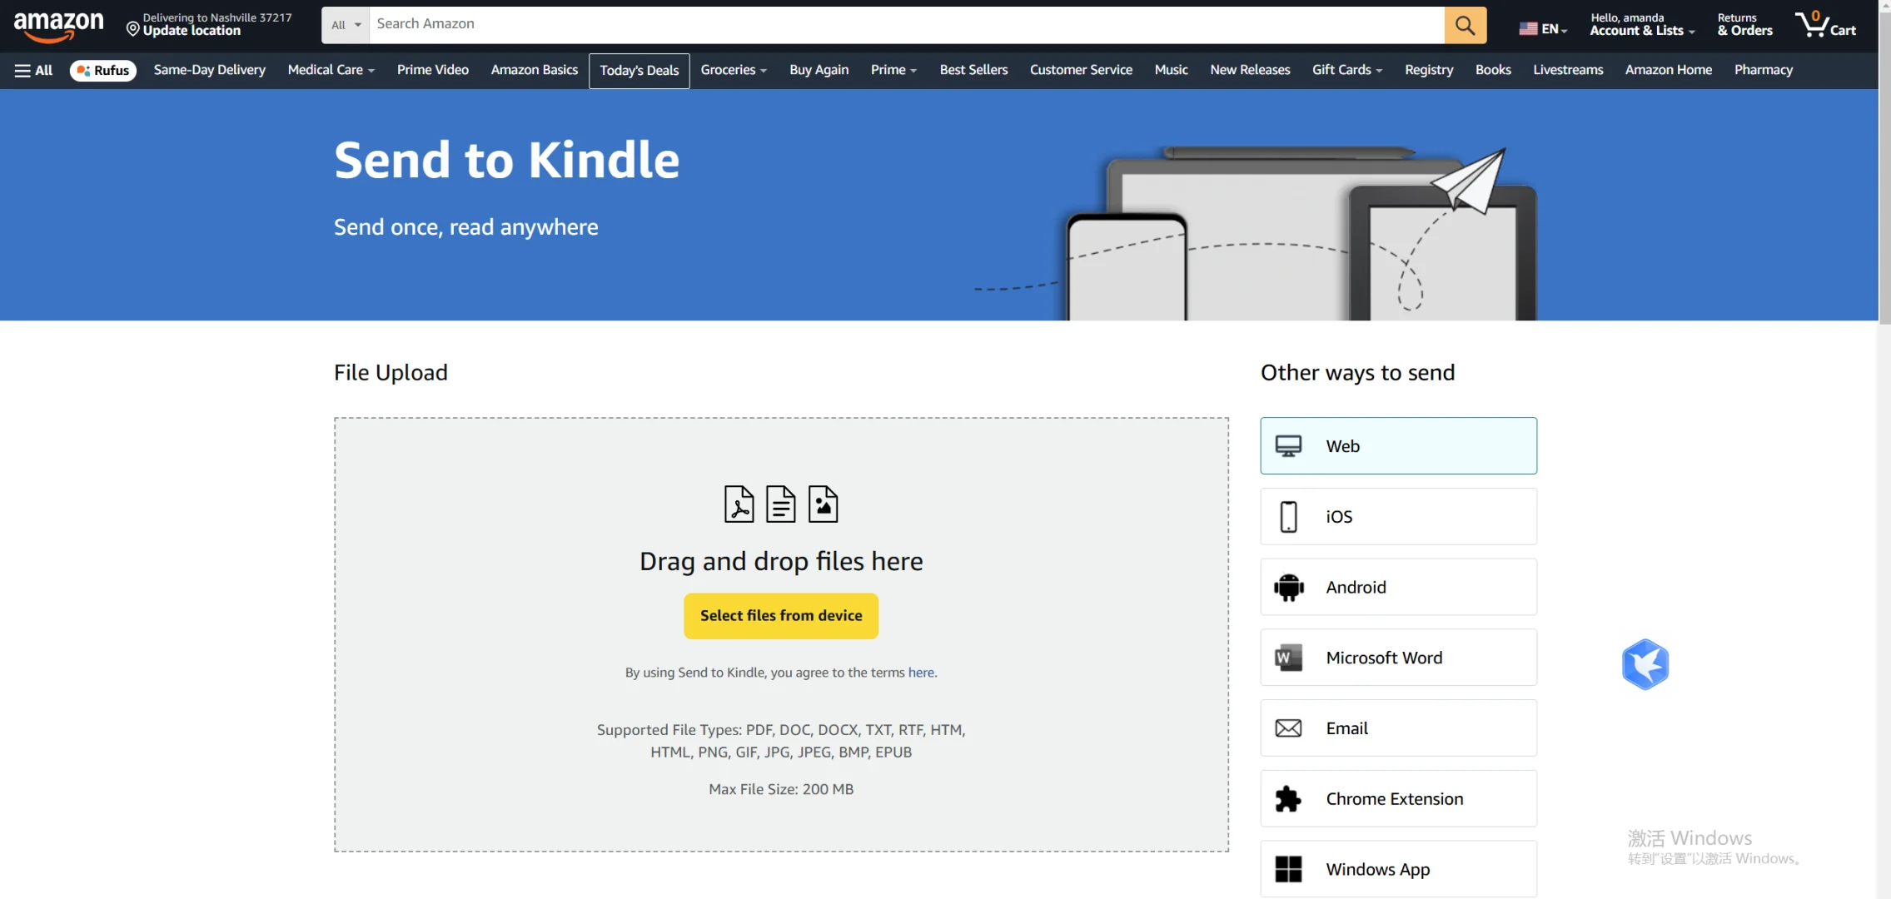1891x899 pixels.
Task: Click the search magnifier button
Action: coord(1465,25)
